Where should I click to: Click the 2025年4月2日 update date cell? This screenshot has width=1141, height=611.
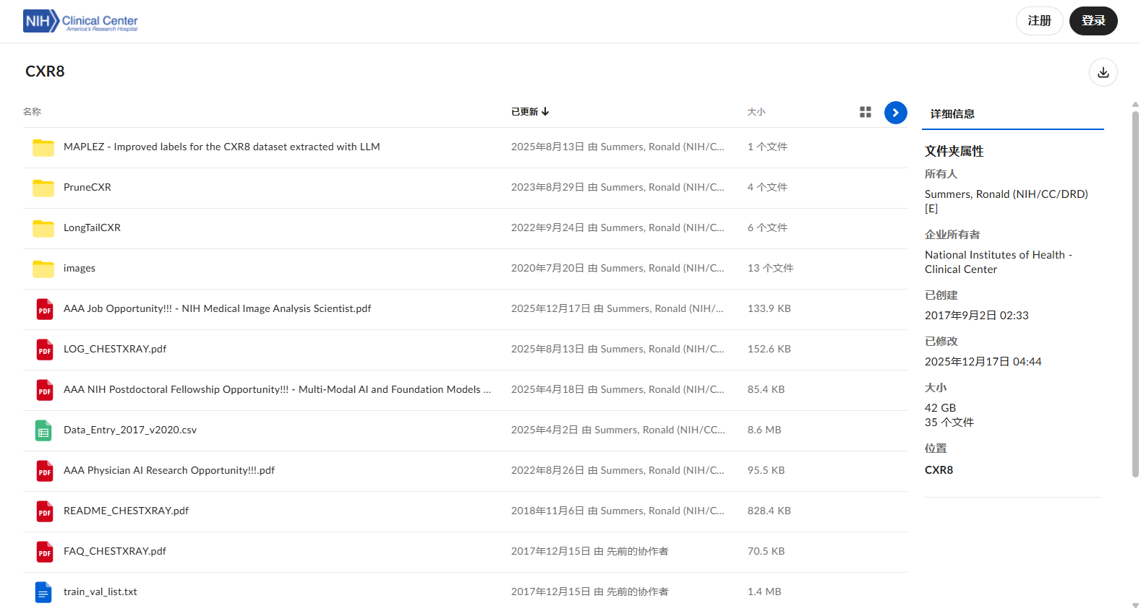[618, 430]
